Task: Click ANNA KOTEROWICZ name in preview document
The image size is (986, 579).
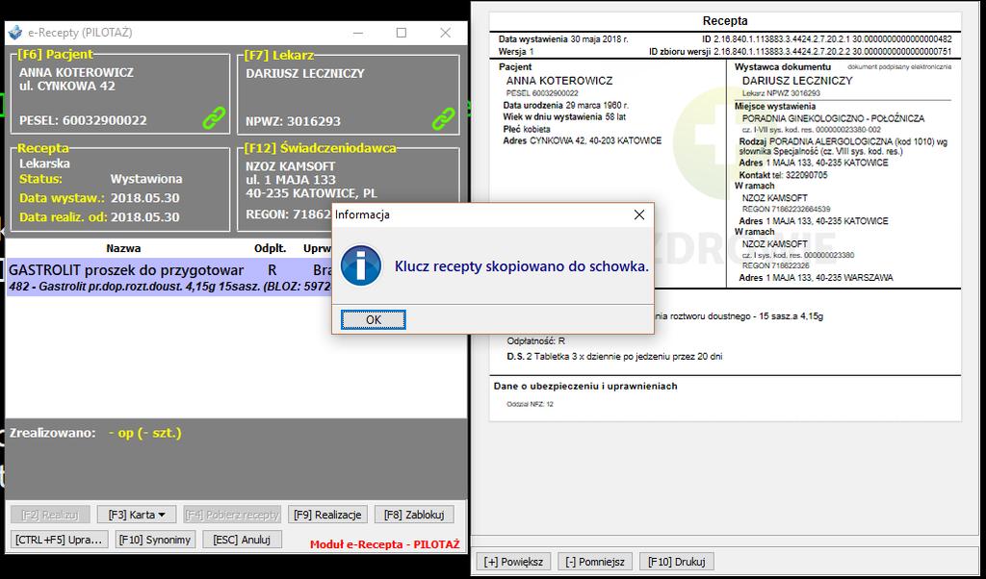Action: (559, 81)
